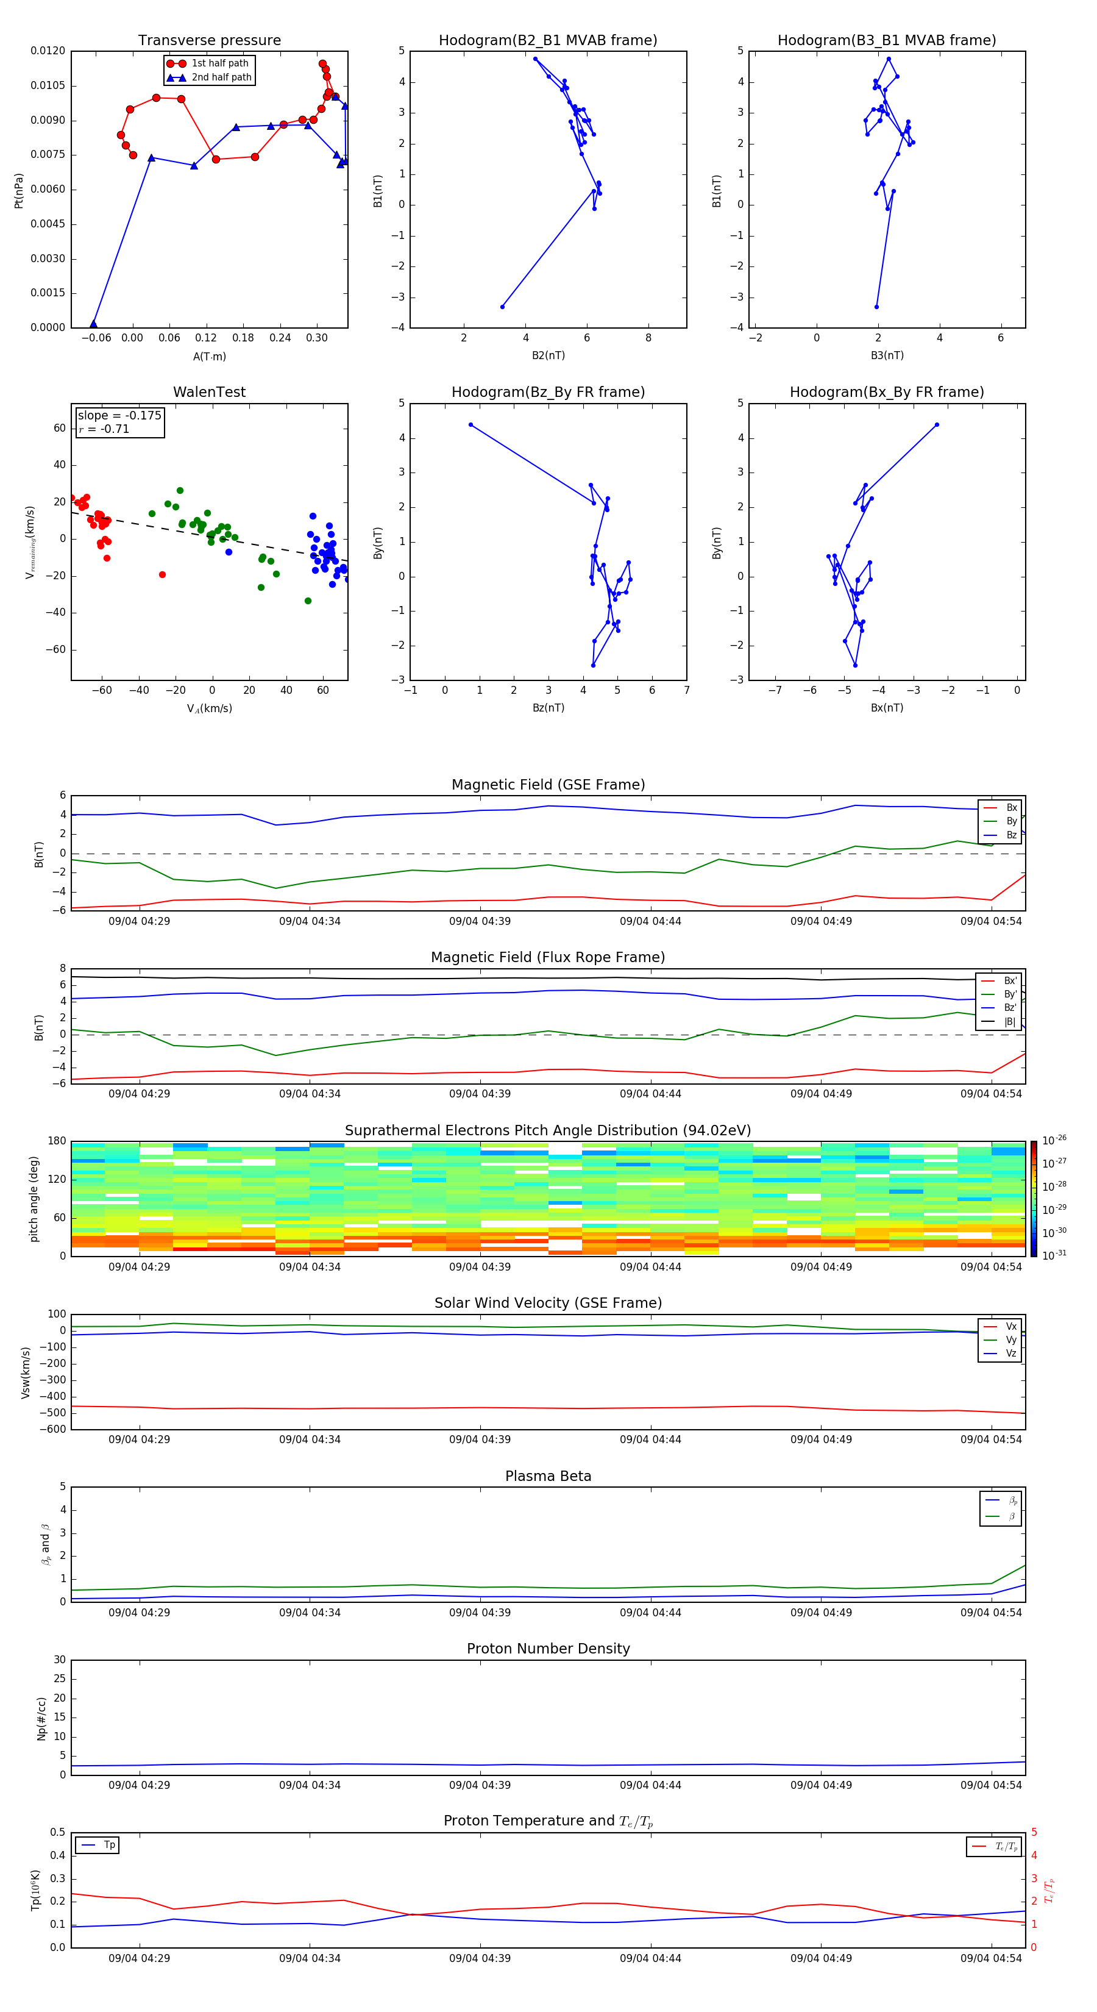Click 'V_A(km/s)' x-axis label in WalenTest
The image size is (1097, 2012).
209,708
